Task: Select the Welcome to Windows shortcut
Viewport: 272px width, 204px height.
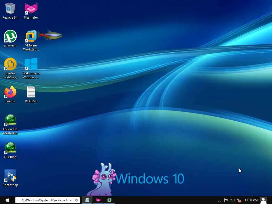Action: click(x=31, y=69)
